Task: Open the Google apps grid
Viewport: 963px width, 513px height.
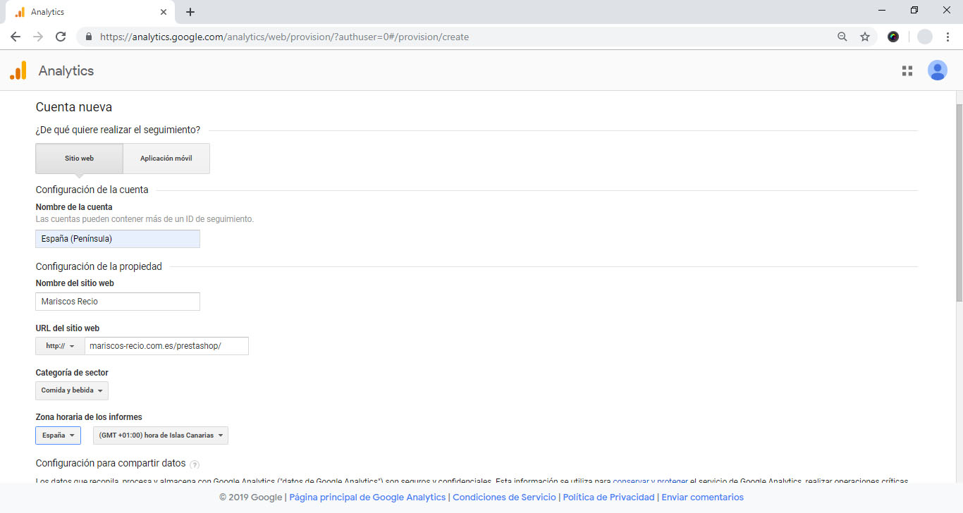Action: tap(907, 70)
